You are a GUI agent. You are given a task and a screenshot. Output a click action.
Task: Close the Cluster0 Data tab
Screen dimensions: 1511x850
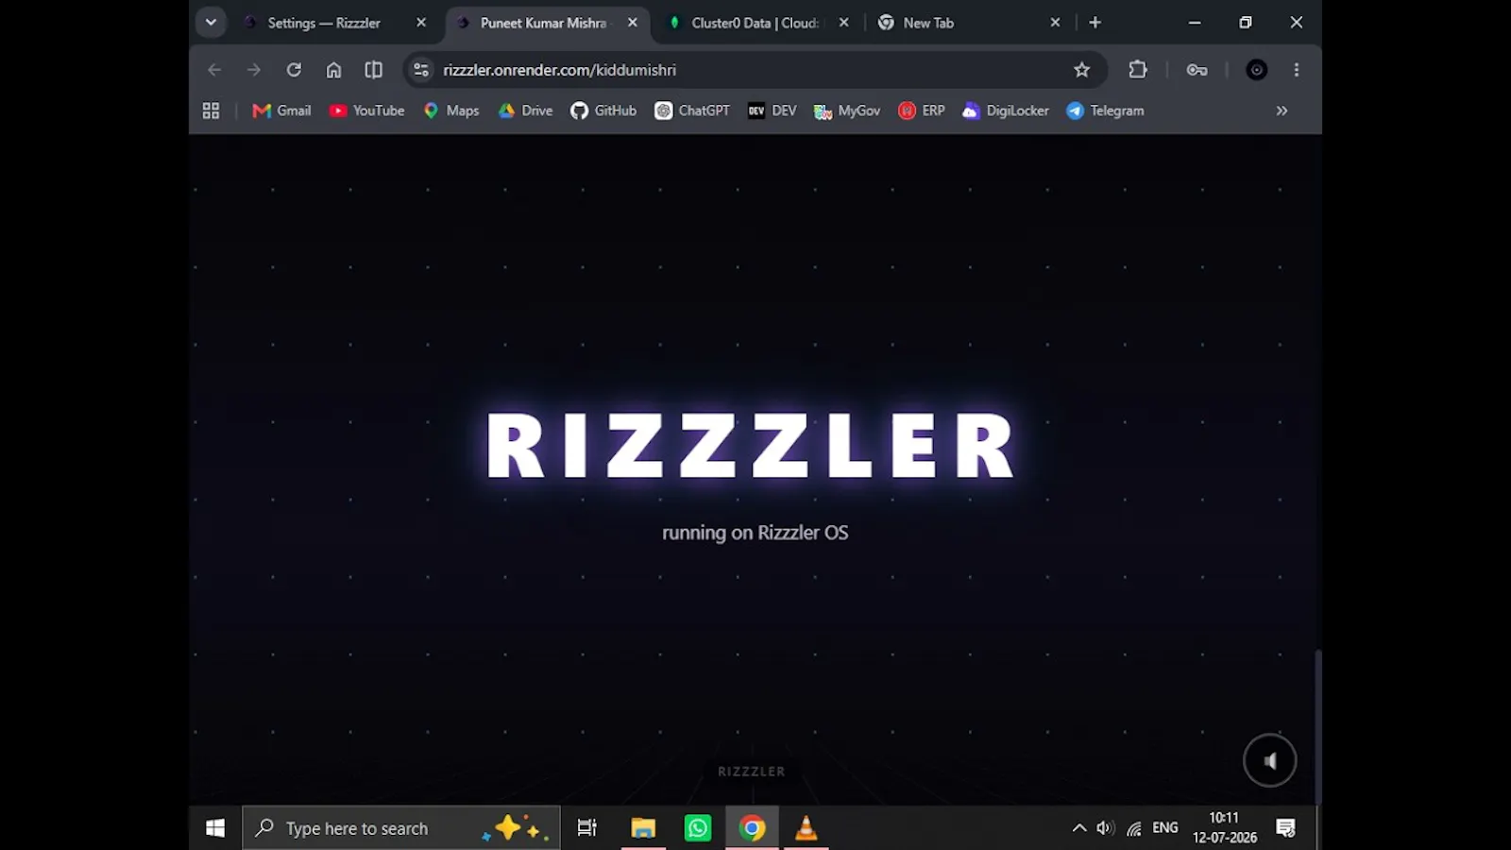point(844,23)
